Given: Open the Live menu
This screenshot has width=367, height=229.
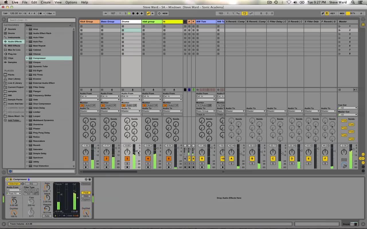Looking at the screenshot, I should coord(15,2).
